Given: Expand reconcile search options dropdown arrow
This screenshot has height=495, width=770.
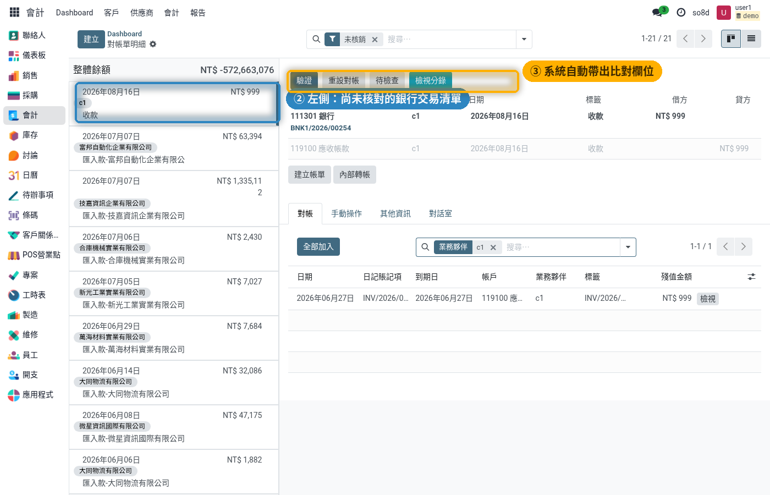Looking at the screenshot, I should (x=628, y=247).
